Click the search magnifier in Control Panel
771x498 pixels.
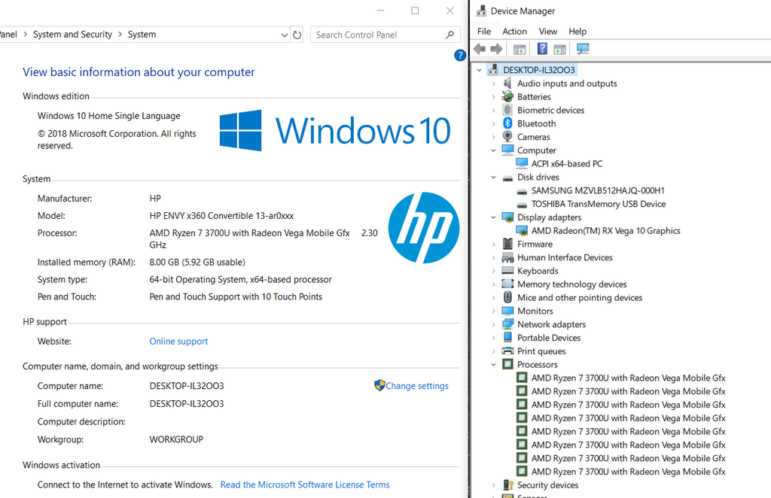click(x=449, y=35)
